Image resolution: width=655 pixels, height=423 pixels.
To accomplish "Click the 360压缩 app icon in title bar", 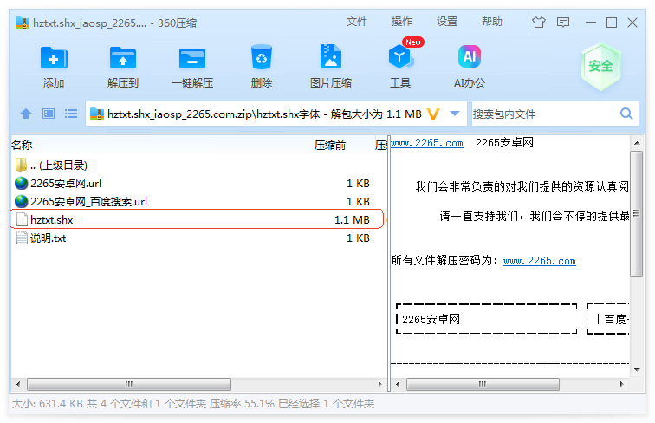I will 23,23.
